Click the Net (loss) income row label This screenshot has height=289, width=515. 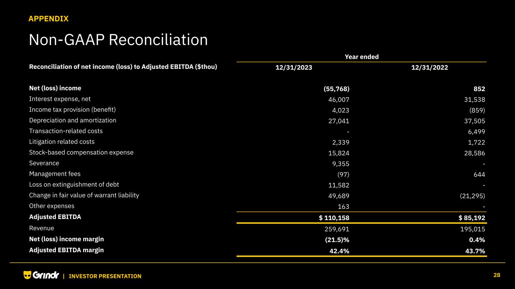pos(55,88)
